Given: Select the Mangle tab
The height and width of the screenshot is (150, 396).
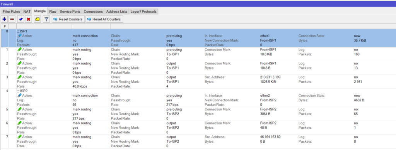Looking at the screenshot, I should [x=40, y=11].
